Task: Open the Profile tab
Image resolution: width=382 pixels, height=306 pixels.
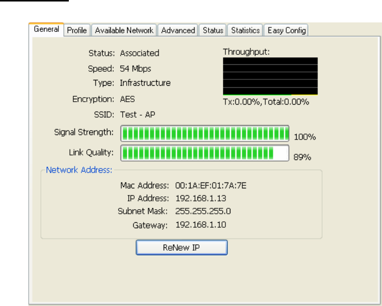Action: click(x=77, y=30)
